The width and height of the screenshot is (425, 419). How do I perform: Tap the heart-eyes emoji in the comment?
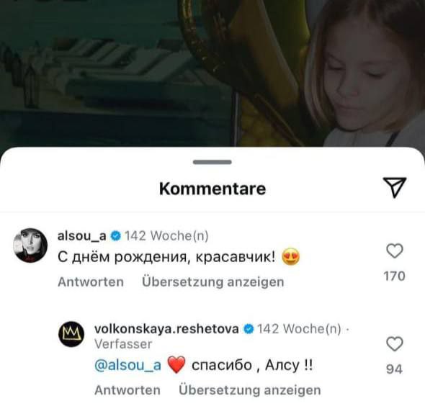coord(291,256)
